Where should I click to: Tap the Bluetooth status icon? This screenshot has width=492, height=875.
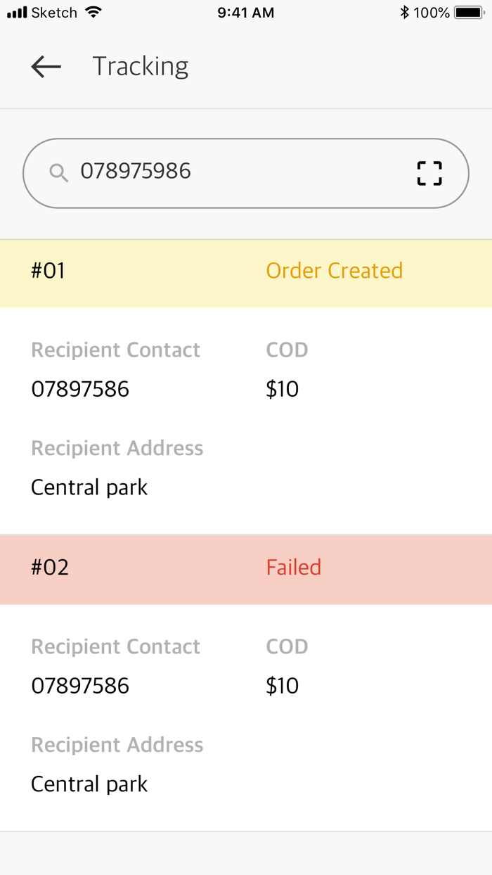(x=404, y=13)
